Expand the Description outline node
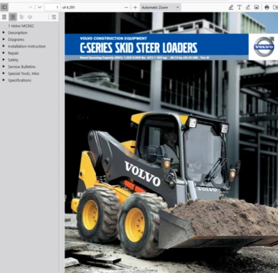 tap(3, 33)
